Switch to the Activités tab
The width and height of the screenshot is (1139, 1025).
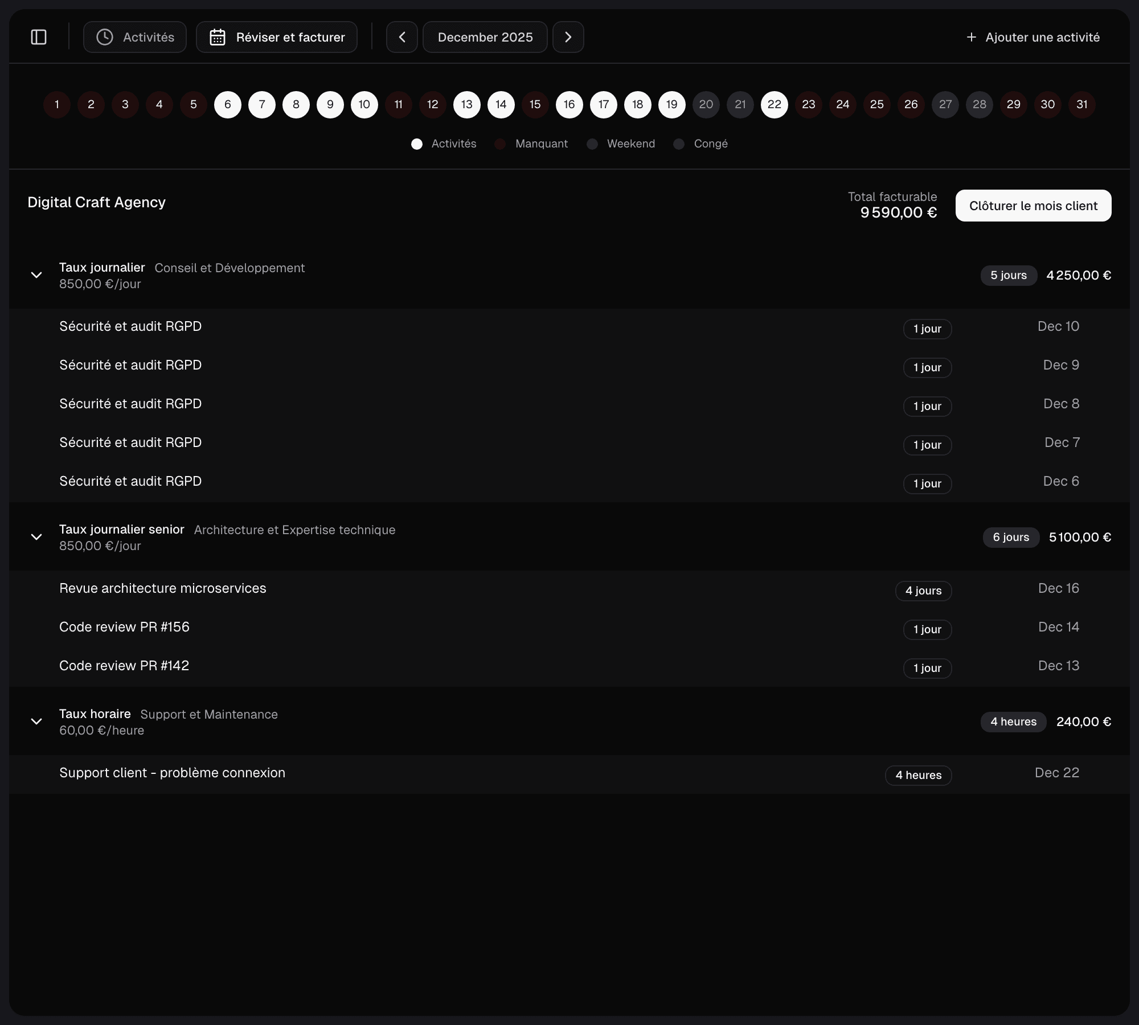coord(135,37)
